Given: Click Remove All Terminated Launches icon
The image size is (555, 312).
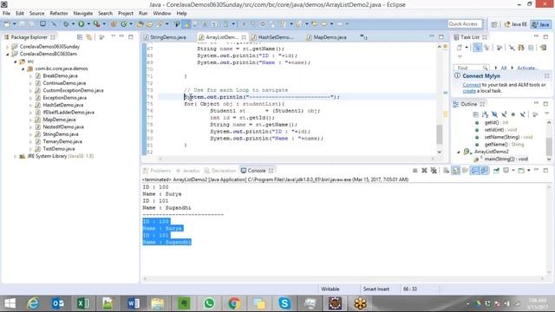Looking at the screenshot, I should 434,171.
